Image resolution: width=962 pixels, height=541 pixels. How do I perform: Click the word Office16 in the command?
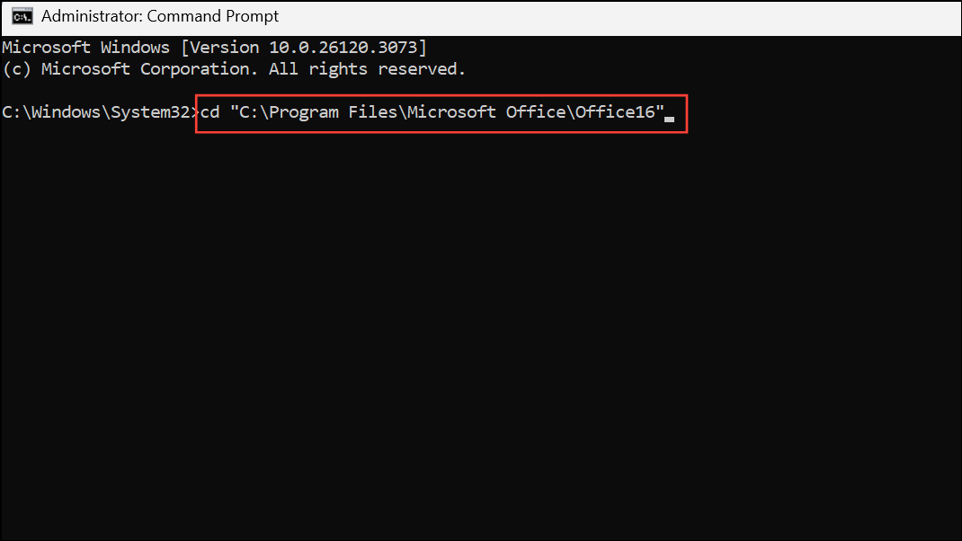tap(616, 111)
